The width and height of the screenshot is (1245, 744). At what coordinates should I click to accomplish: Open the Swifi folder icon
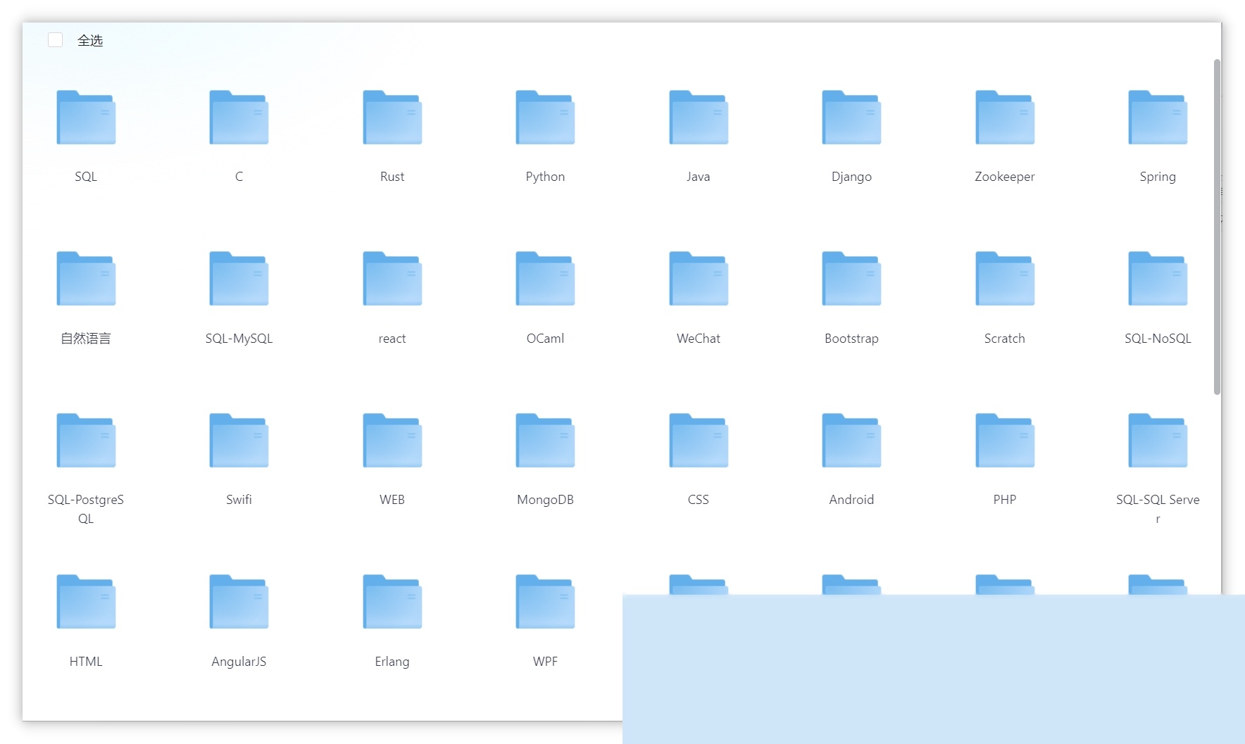[x=239, y=441]
